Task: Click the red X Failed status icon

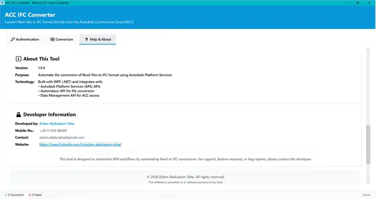Action: coord(30,195)
